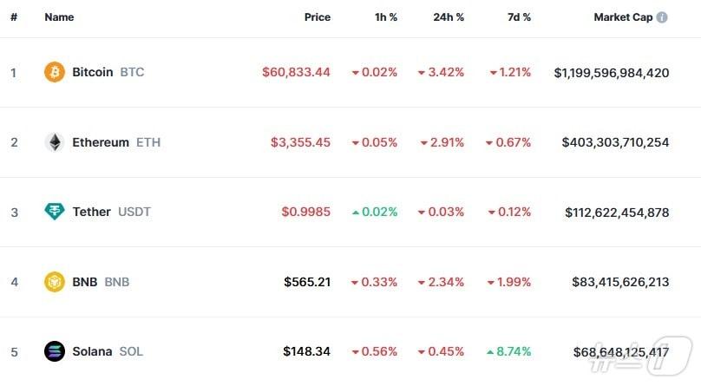Sort by the Price column header
This screenshot has width=701, height=386.
[317, 17]
